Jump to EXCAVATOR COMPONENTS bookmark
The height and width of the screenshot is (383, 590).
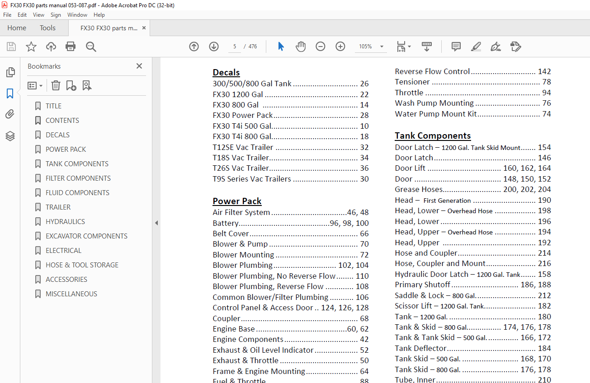pyautogui.click(x=86, y=236)
